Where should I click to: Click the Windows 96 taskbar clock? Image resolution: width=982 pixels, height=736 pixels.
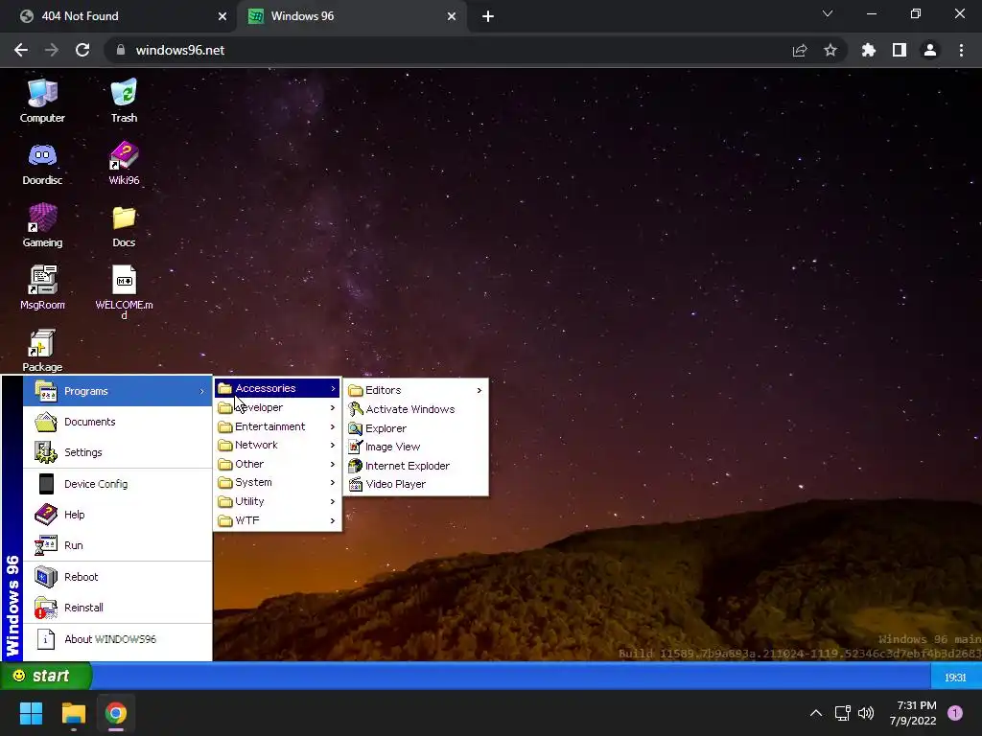coord(955,678)
